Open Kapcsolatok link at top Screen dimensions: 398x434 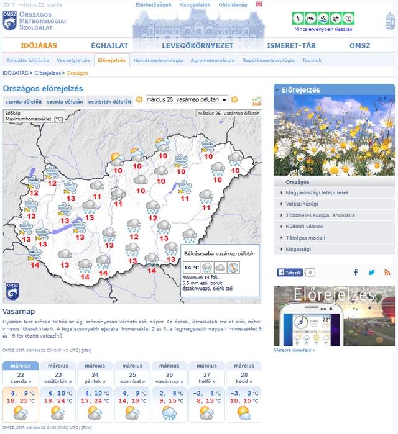195,5
